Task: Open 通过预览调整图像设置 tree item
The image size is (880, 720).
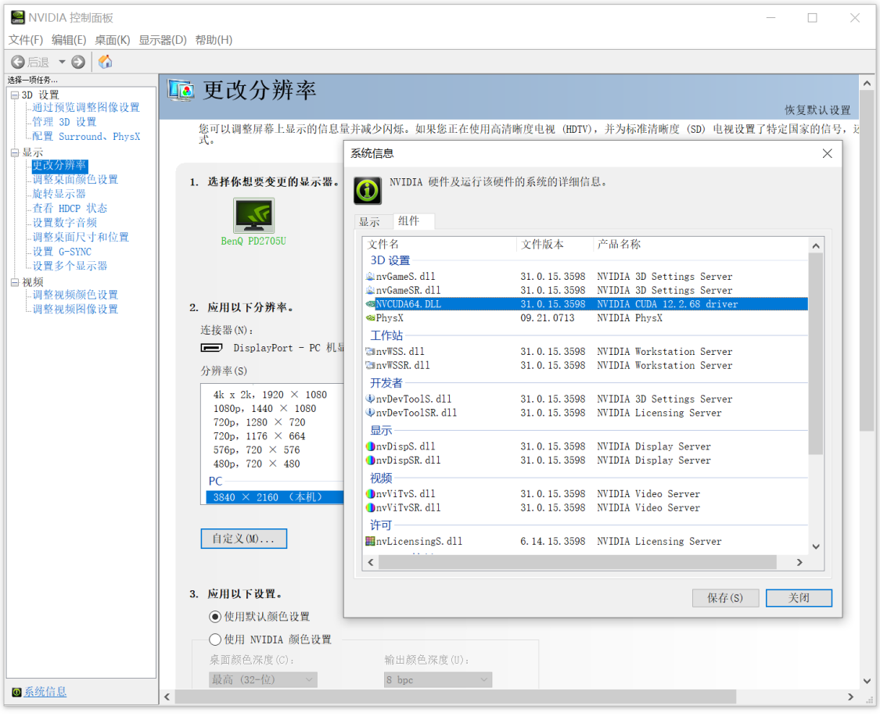Action: tap(86, 108)
